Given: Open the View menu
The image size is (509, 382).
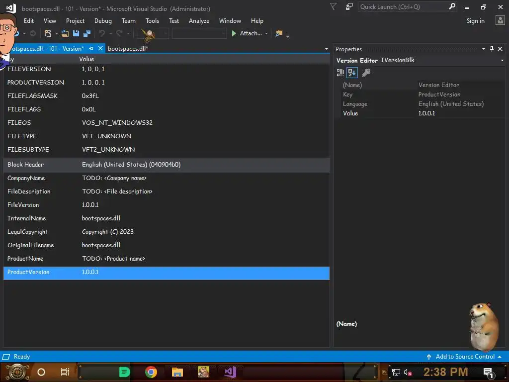Looking at the screenshot, I should (50, 21).
